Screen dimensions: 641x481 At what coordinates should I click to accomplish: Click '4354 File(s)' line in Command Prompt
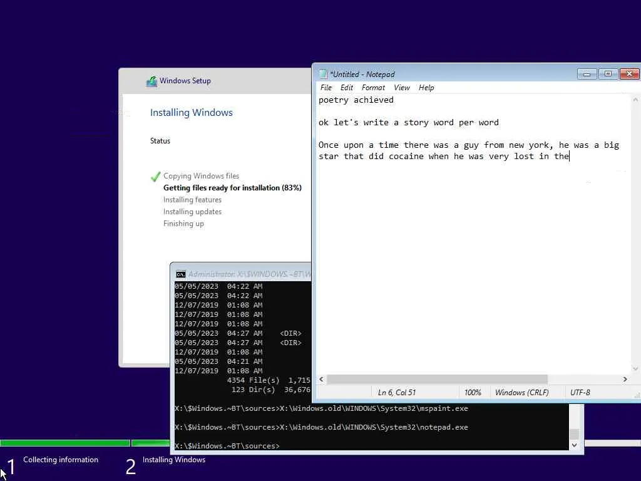[269, 380]
